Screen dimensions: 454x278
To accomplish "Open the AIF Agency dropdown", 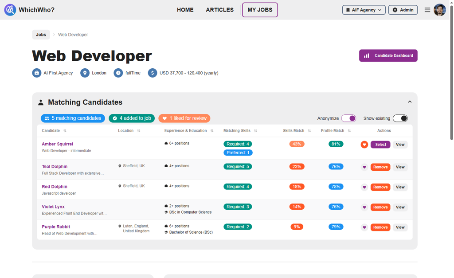I will pos(364,9).
